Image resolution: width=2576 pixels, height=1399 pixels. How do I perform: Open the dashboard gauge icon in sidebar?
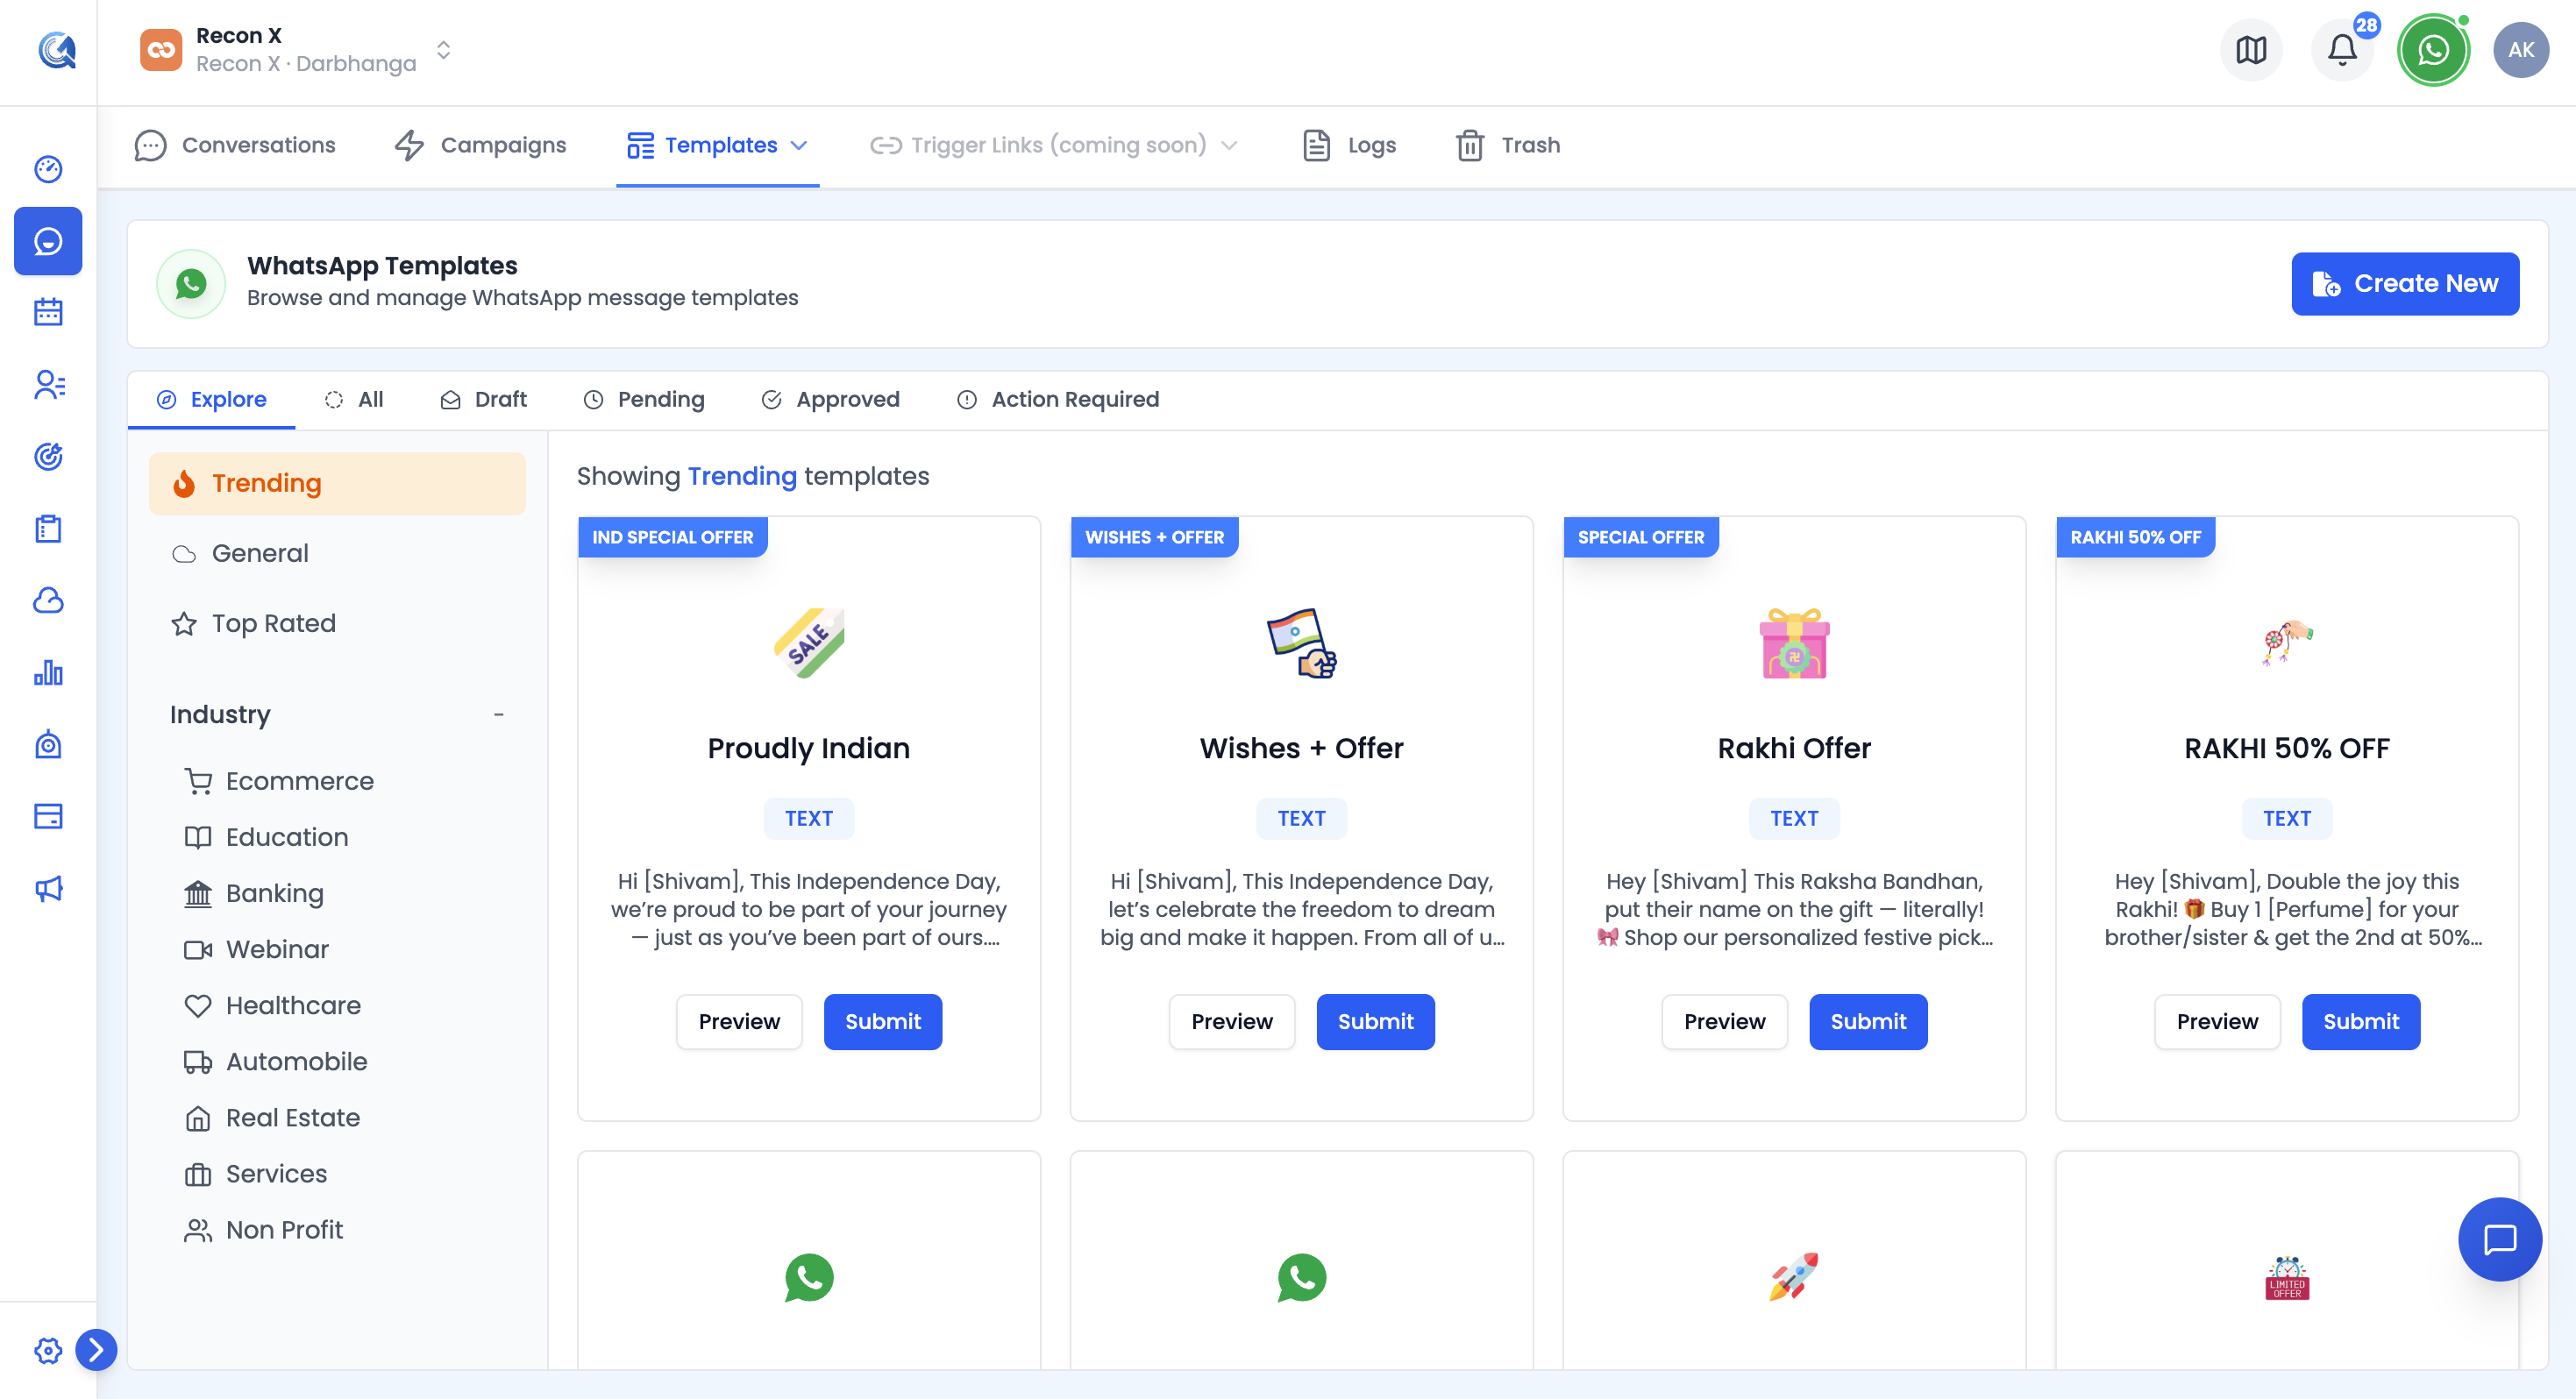[x=48, y=169]
